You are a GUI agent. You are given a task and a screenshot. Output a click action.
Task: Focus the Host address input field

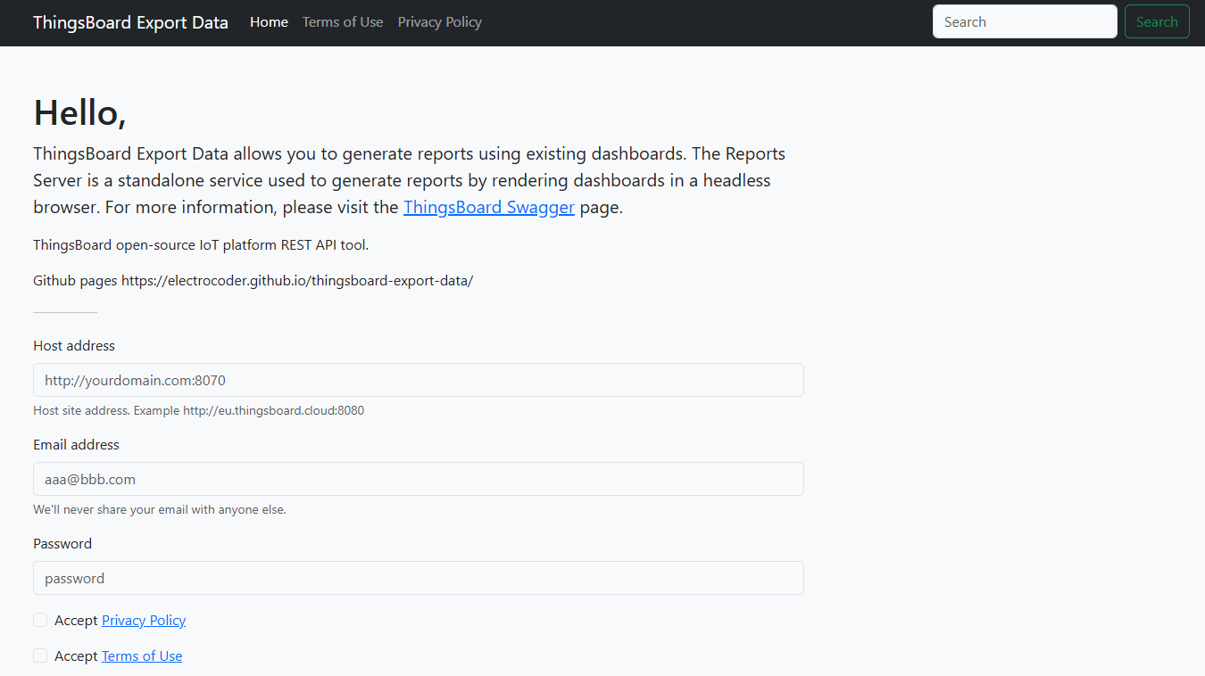coord(418,379)
